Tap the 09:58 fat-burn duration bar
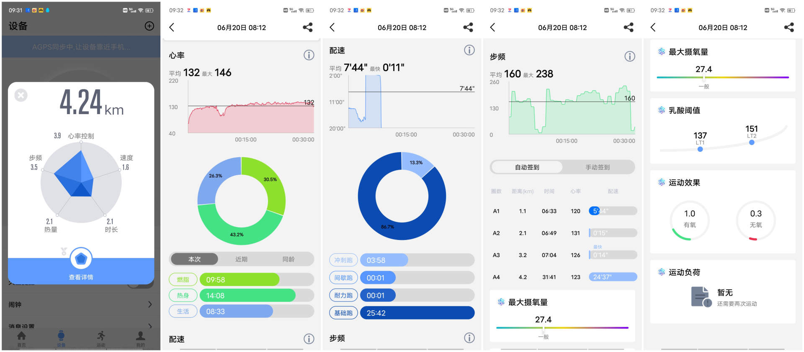The height and width of the screenshot is (352, 804). pos(240,279)
